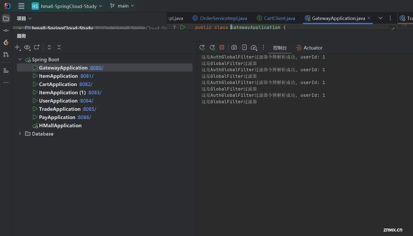Select TradeApplication service row

coord(105,109)
